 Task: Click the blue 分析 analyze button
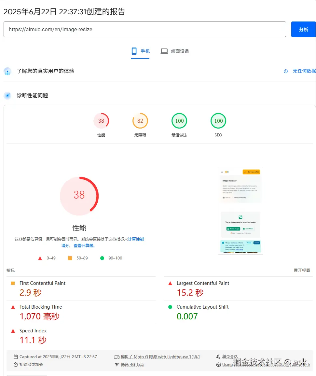coord(303,30)
